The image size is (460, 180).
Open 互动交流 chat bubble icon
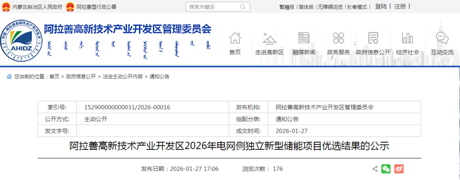tap(442, 38)
